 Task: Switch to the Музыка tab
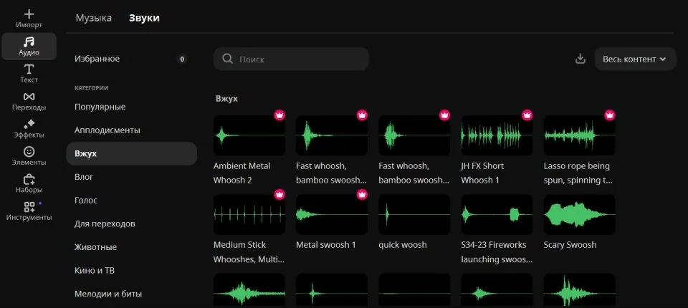click(x=94, y=18)
